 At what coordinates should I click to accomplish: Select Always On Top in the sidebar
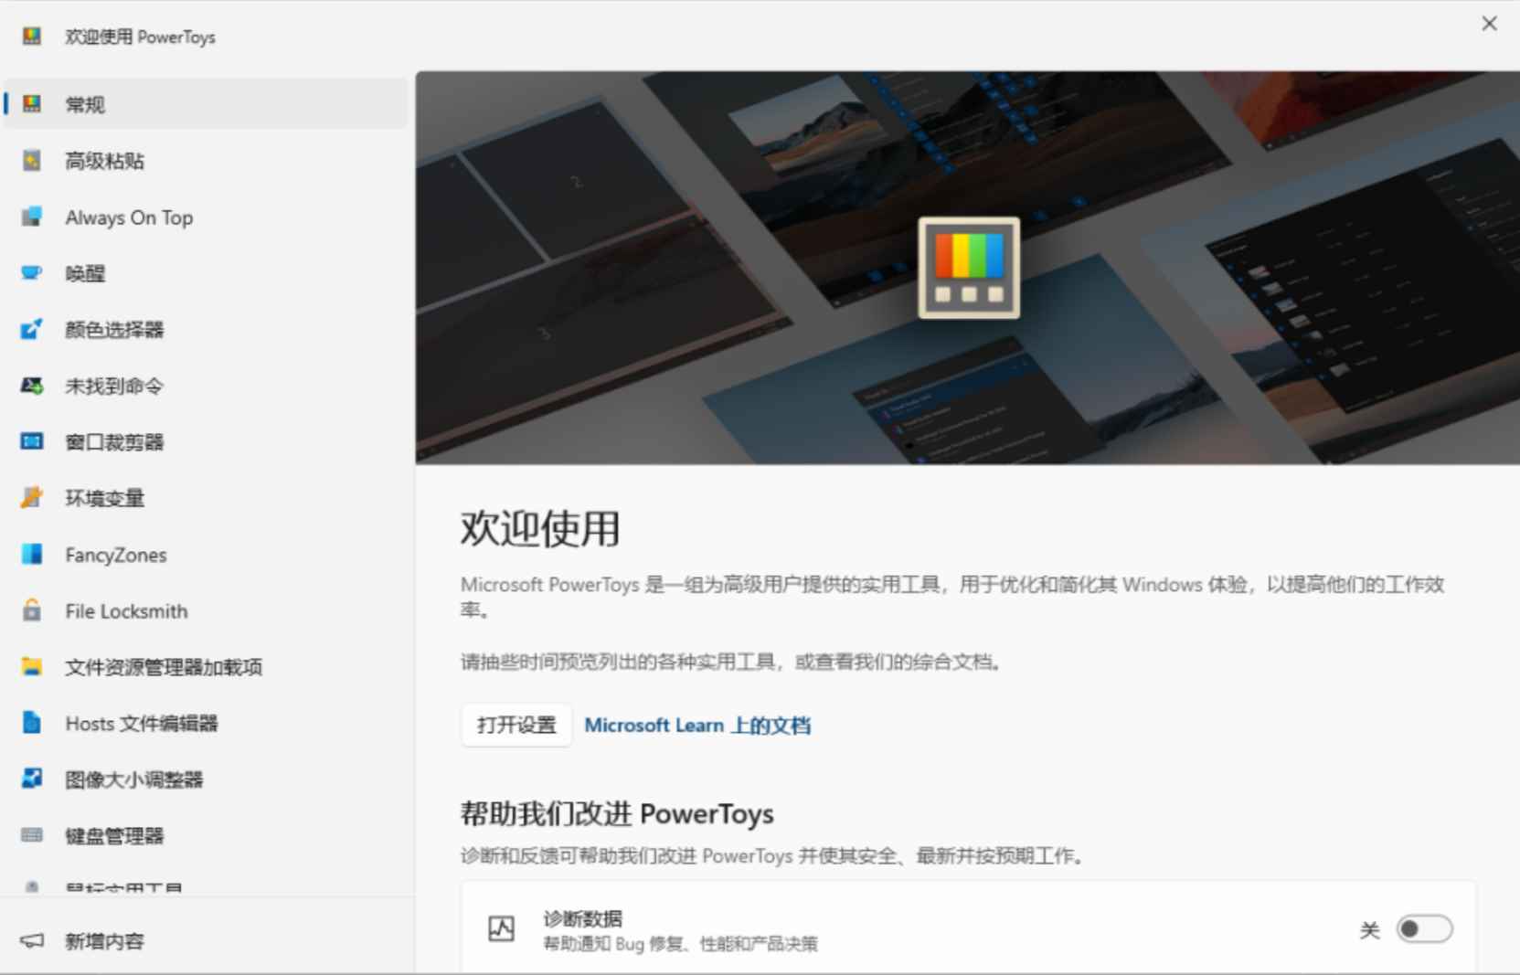[x=128, y=217]
